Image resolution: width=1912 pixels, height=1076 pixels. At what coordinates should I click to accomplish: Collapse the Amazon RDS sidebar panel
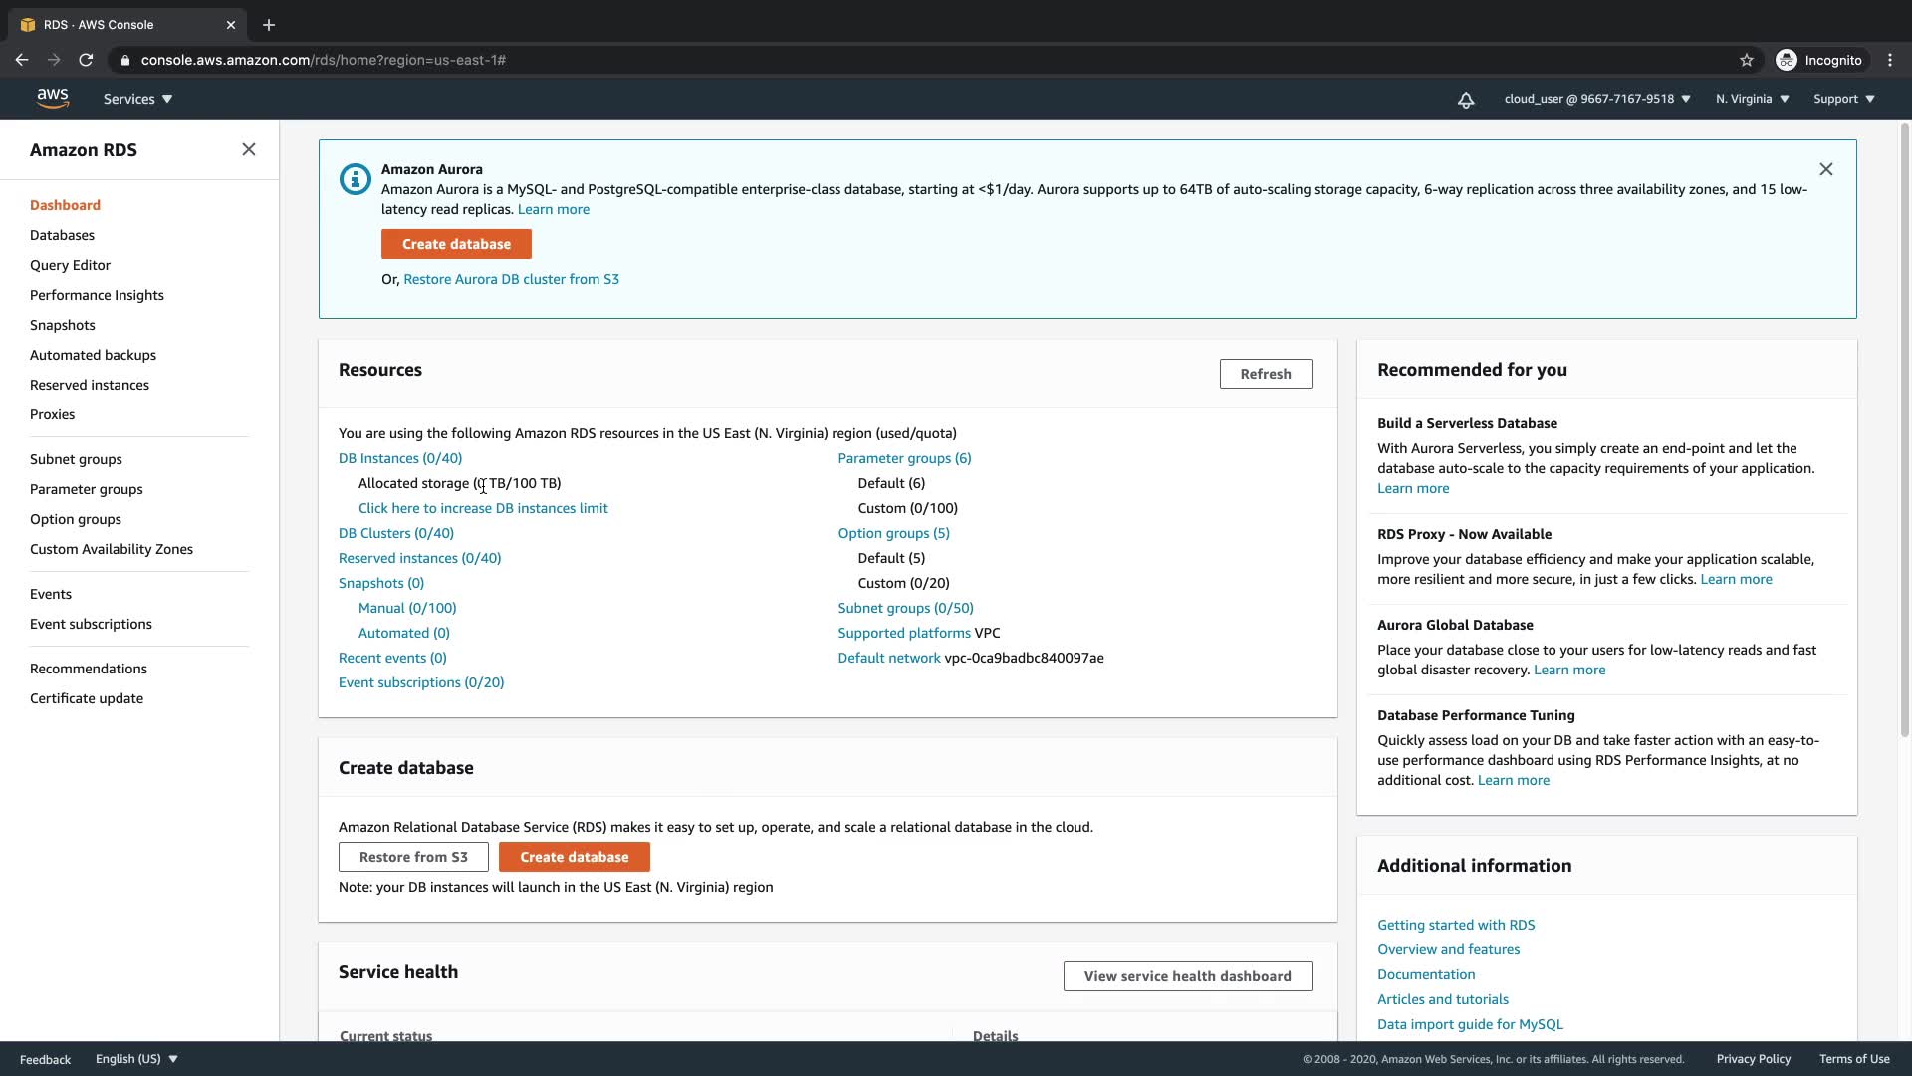(x=249, y=149)
